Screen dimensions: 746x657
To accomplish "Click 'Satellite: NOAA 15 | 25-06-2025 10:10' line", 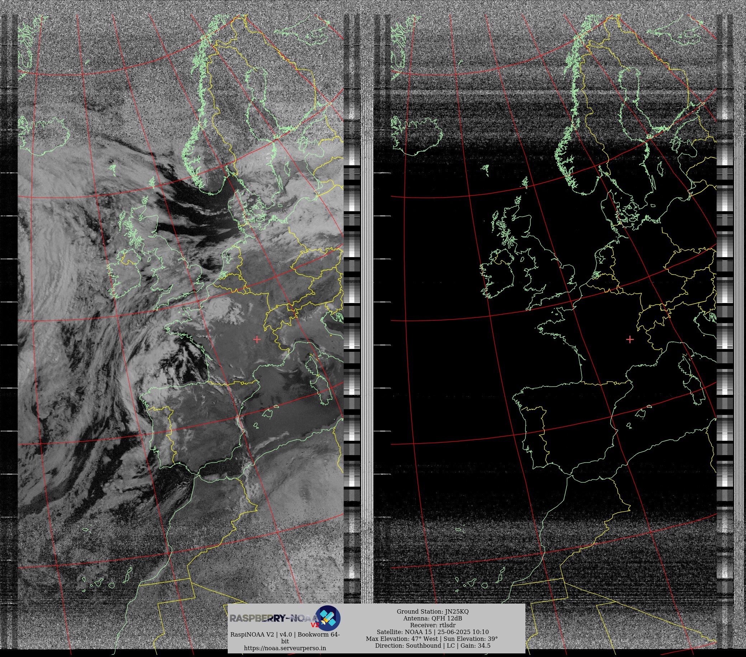I will pos(433,632).
